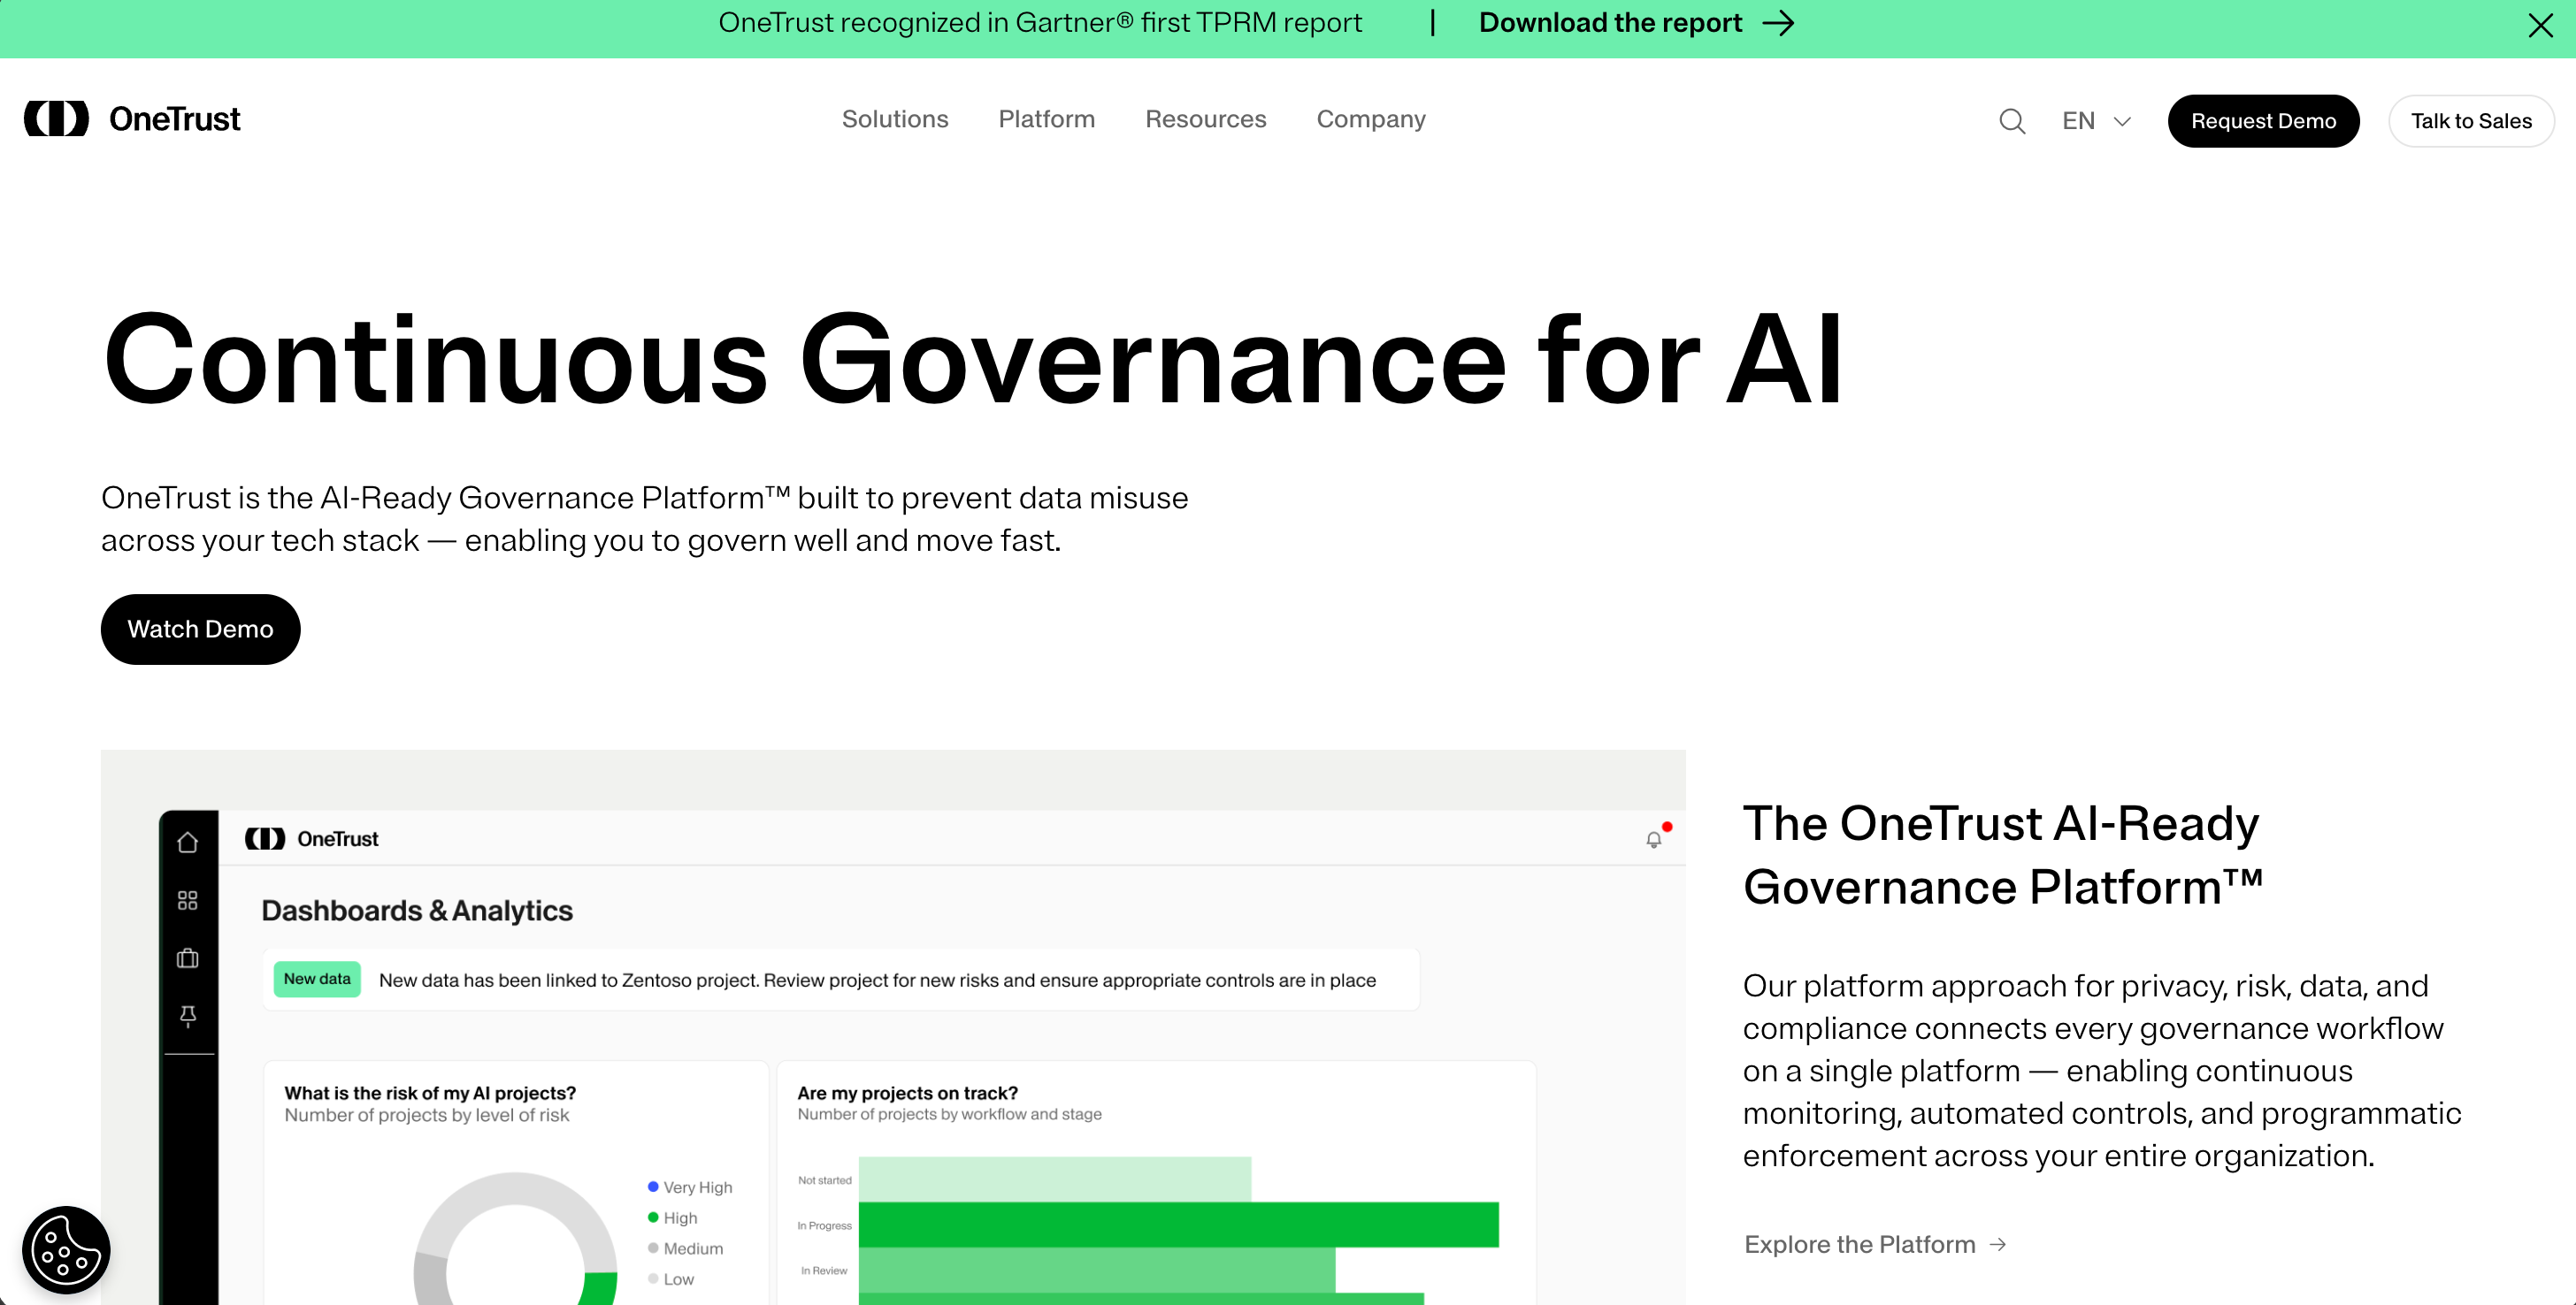Open the site search magnifier icon
The image size is (2576, 1305).
2012,121
